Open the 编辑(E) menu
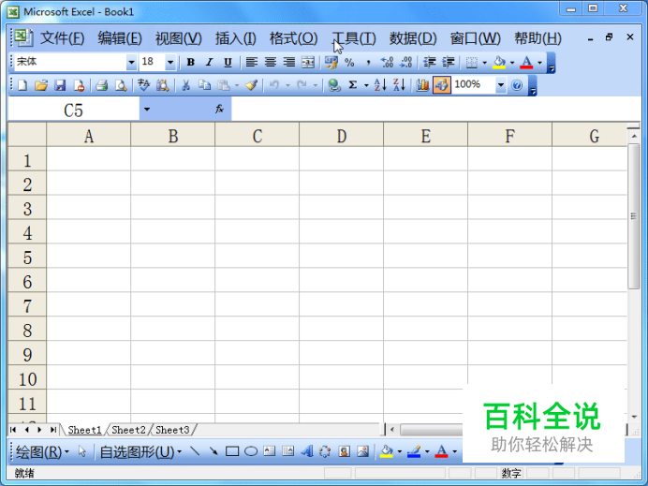The width and height of the screenshot is (648, 486). [x=120, y=38]
